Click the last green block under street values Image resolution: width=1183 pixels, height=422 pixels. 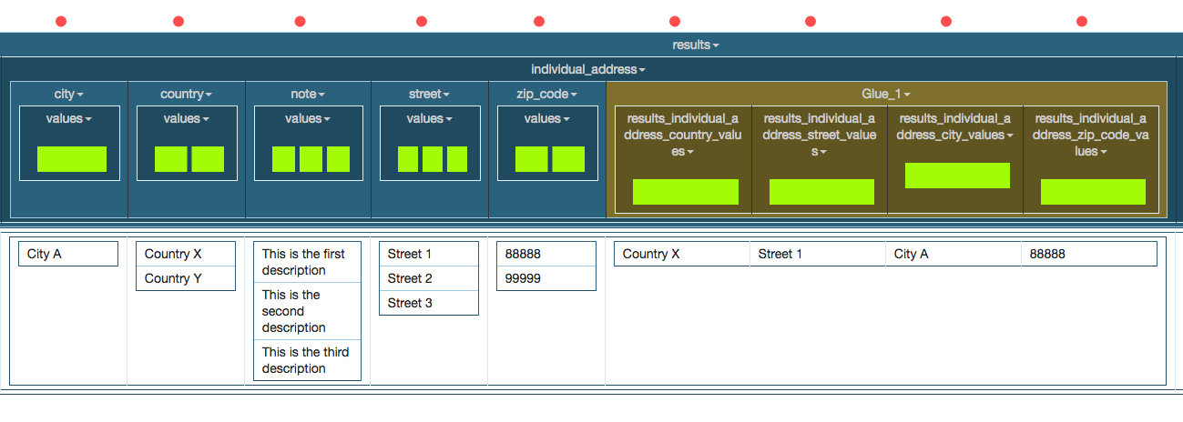click(456, 159)
